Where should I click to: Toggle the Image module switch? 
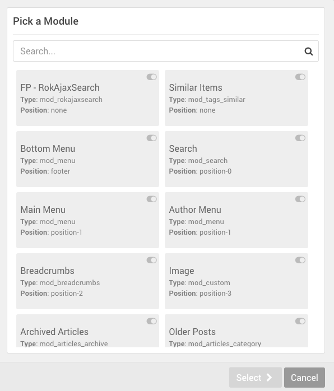tap(300, 260)
